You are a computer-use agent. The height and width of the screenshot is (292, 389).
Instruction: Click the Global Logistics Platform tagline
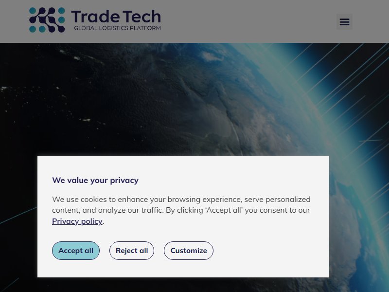pos(117,28)
